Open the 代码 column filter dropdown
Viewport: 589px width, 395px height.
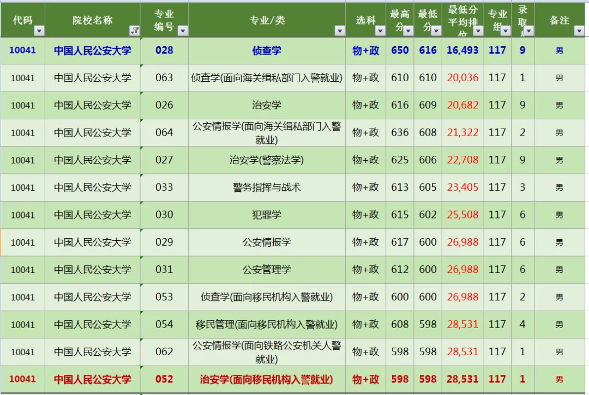pos(39,31)
